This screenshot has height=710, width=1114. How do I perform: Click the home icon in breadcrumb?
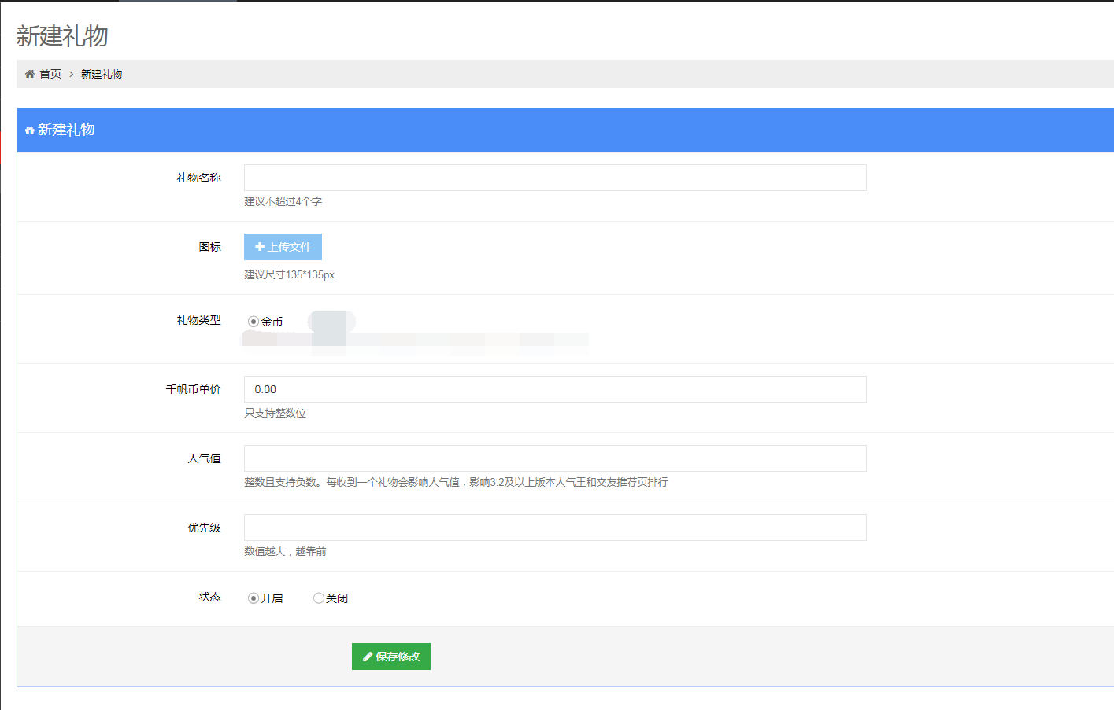pos(30,74)
